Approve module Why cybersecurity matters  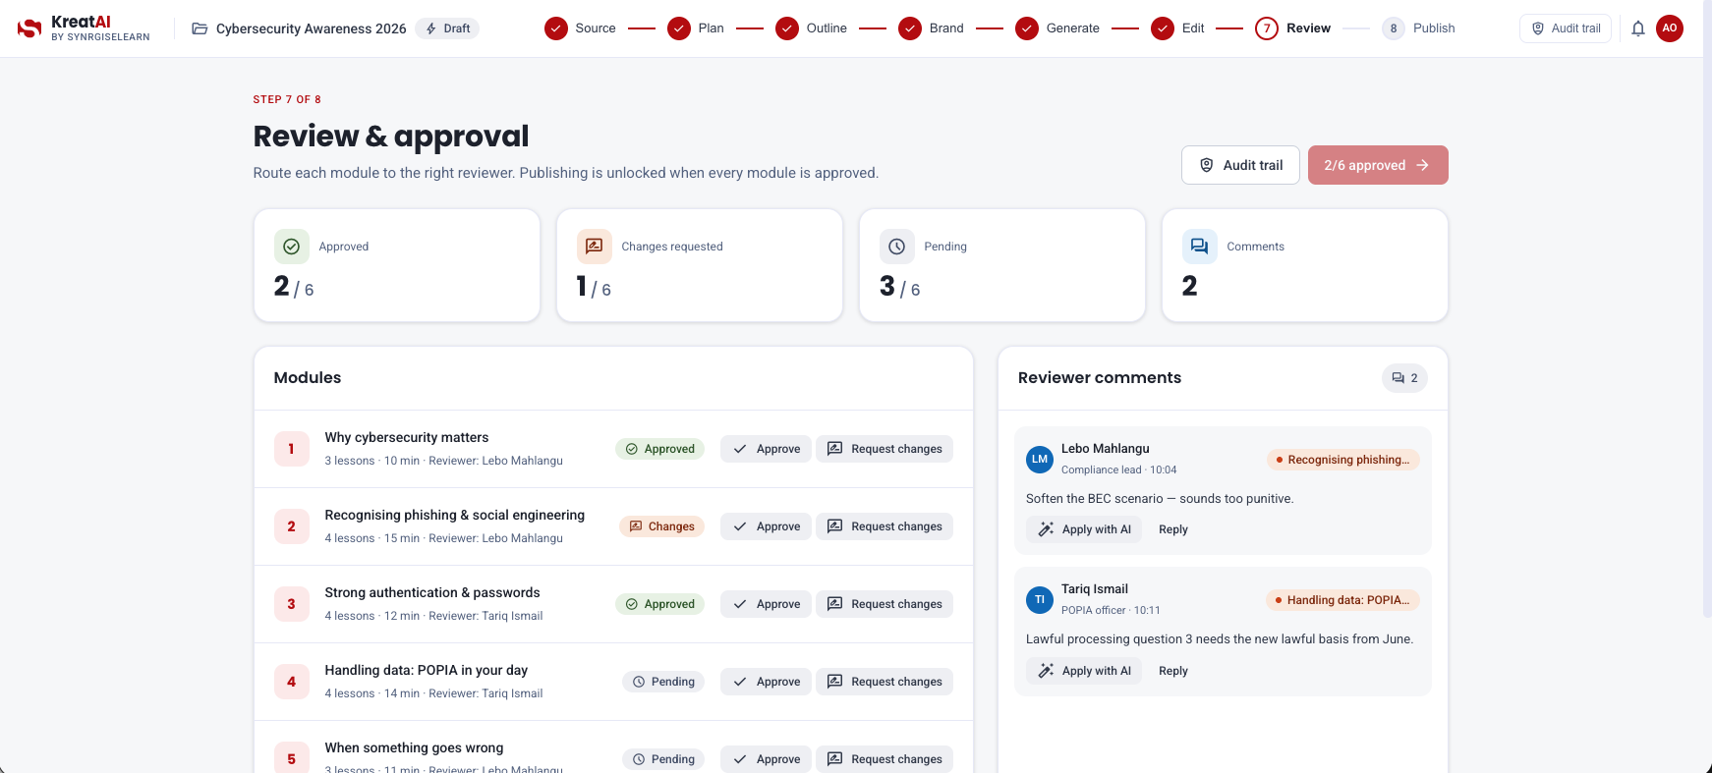click(767, 449)
